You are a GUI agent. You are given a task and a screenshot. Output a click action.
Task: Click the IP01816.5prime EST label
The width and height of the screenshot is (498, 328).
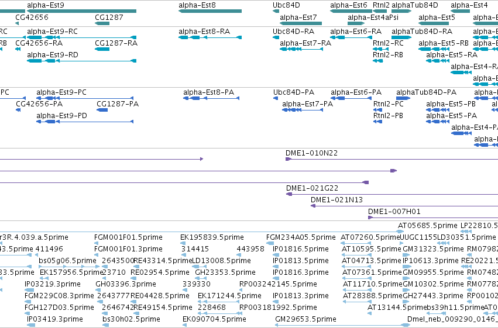(301, 249)
